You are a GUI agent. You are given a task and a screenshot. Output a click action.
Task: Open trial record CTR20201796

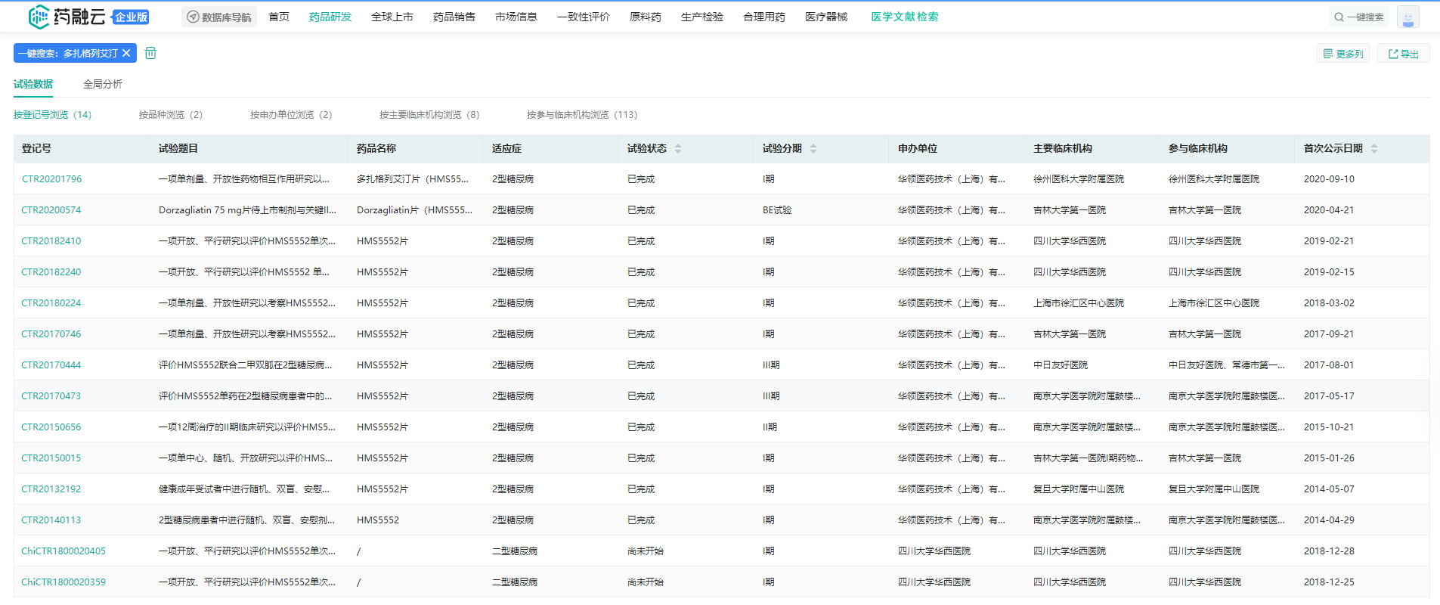coord(51,179)
